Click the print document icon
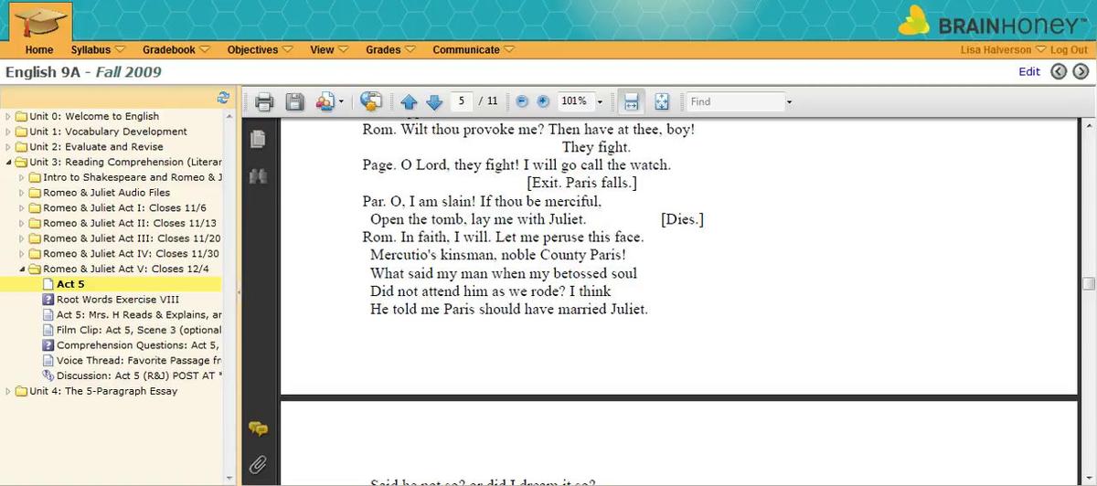This screenshot has height=486, width=1097. click(x=264, y=101)
